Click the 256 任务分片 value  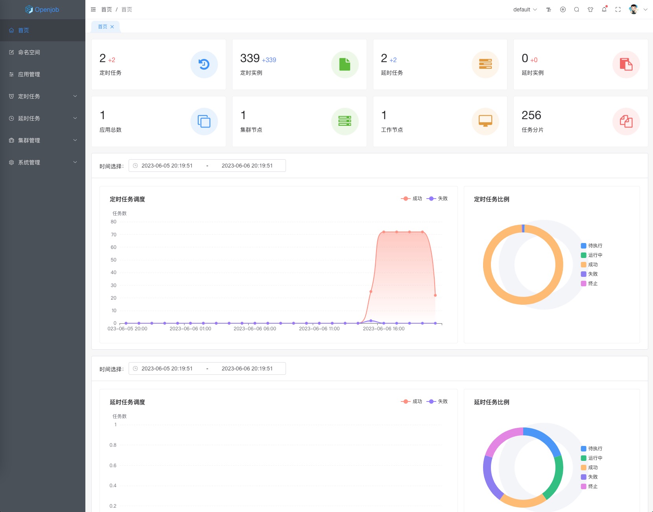531,115
